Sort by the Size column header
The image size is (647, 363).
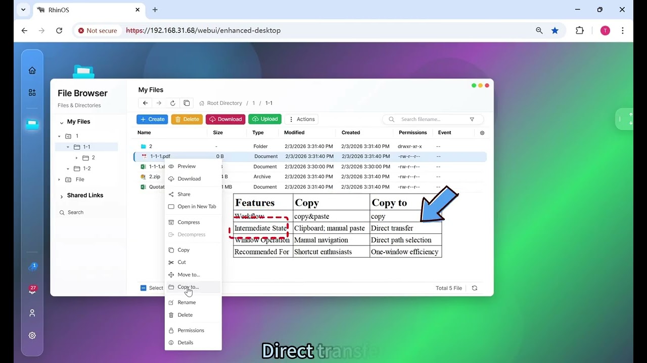218,133
